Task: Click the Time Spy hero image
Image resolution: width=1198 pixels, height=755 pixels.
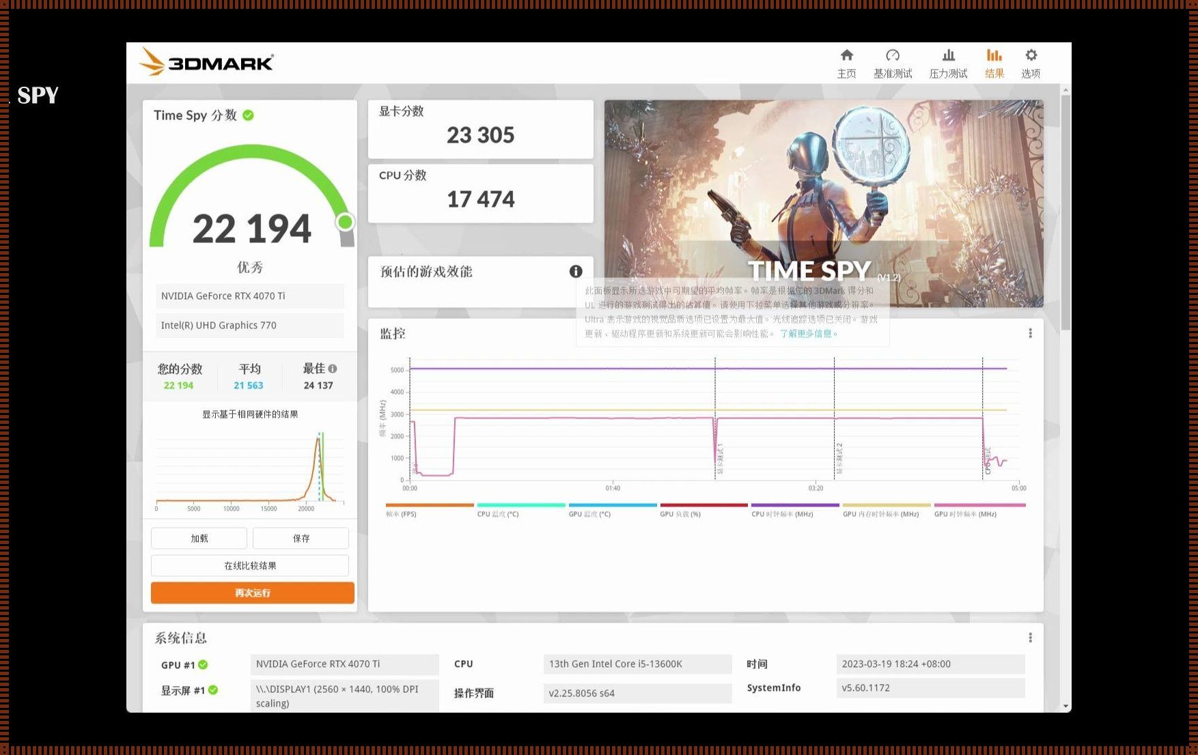Action: (824, 203)
